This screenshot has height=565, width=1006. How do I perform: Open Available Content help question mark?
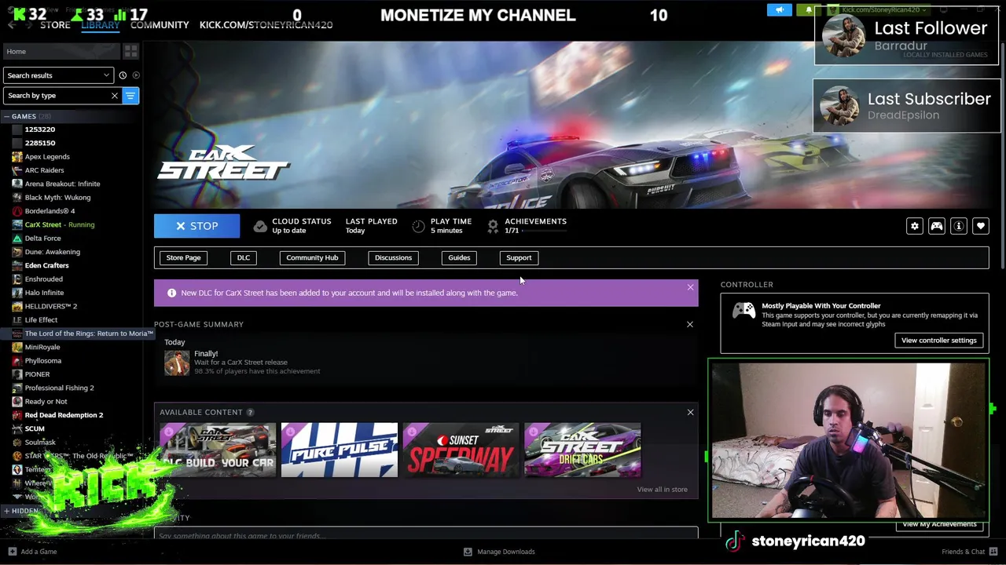tap(250, 412)
